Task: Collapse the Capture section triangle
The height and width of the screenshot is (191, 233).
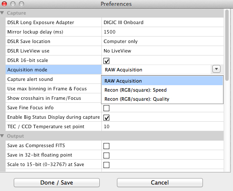Action: click(2, 13)
